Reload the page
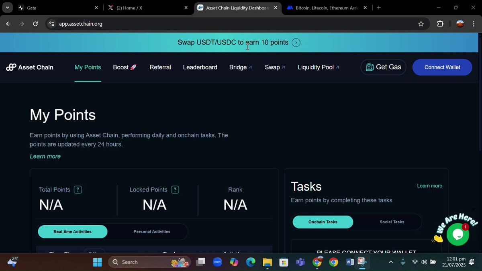The width and height of the screenshot is (482, 271). [35, 24]
